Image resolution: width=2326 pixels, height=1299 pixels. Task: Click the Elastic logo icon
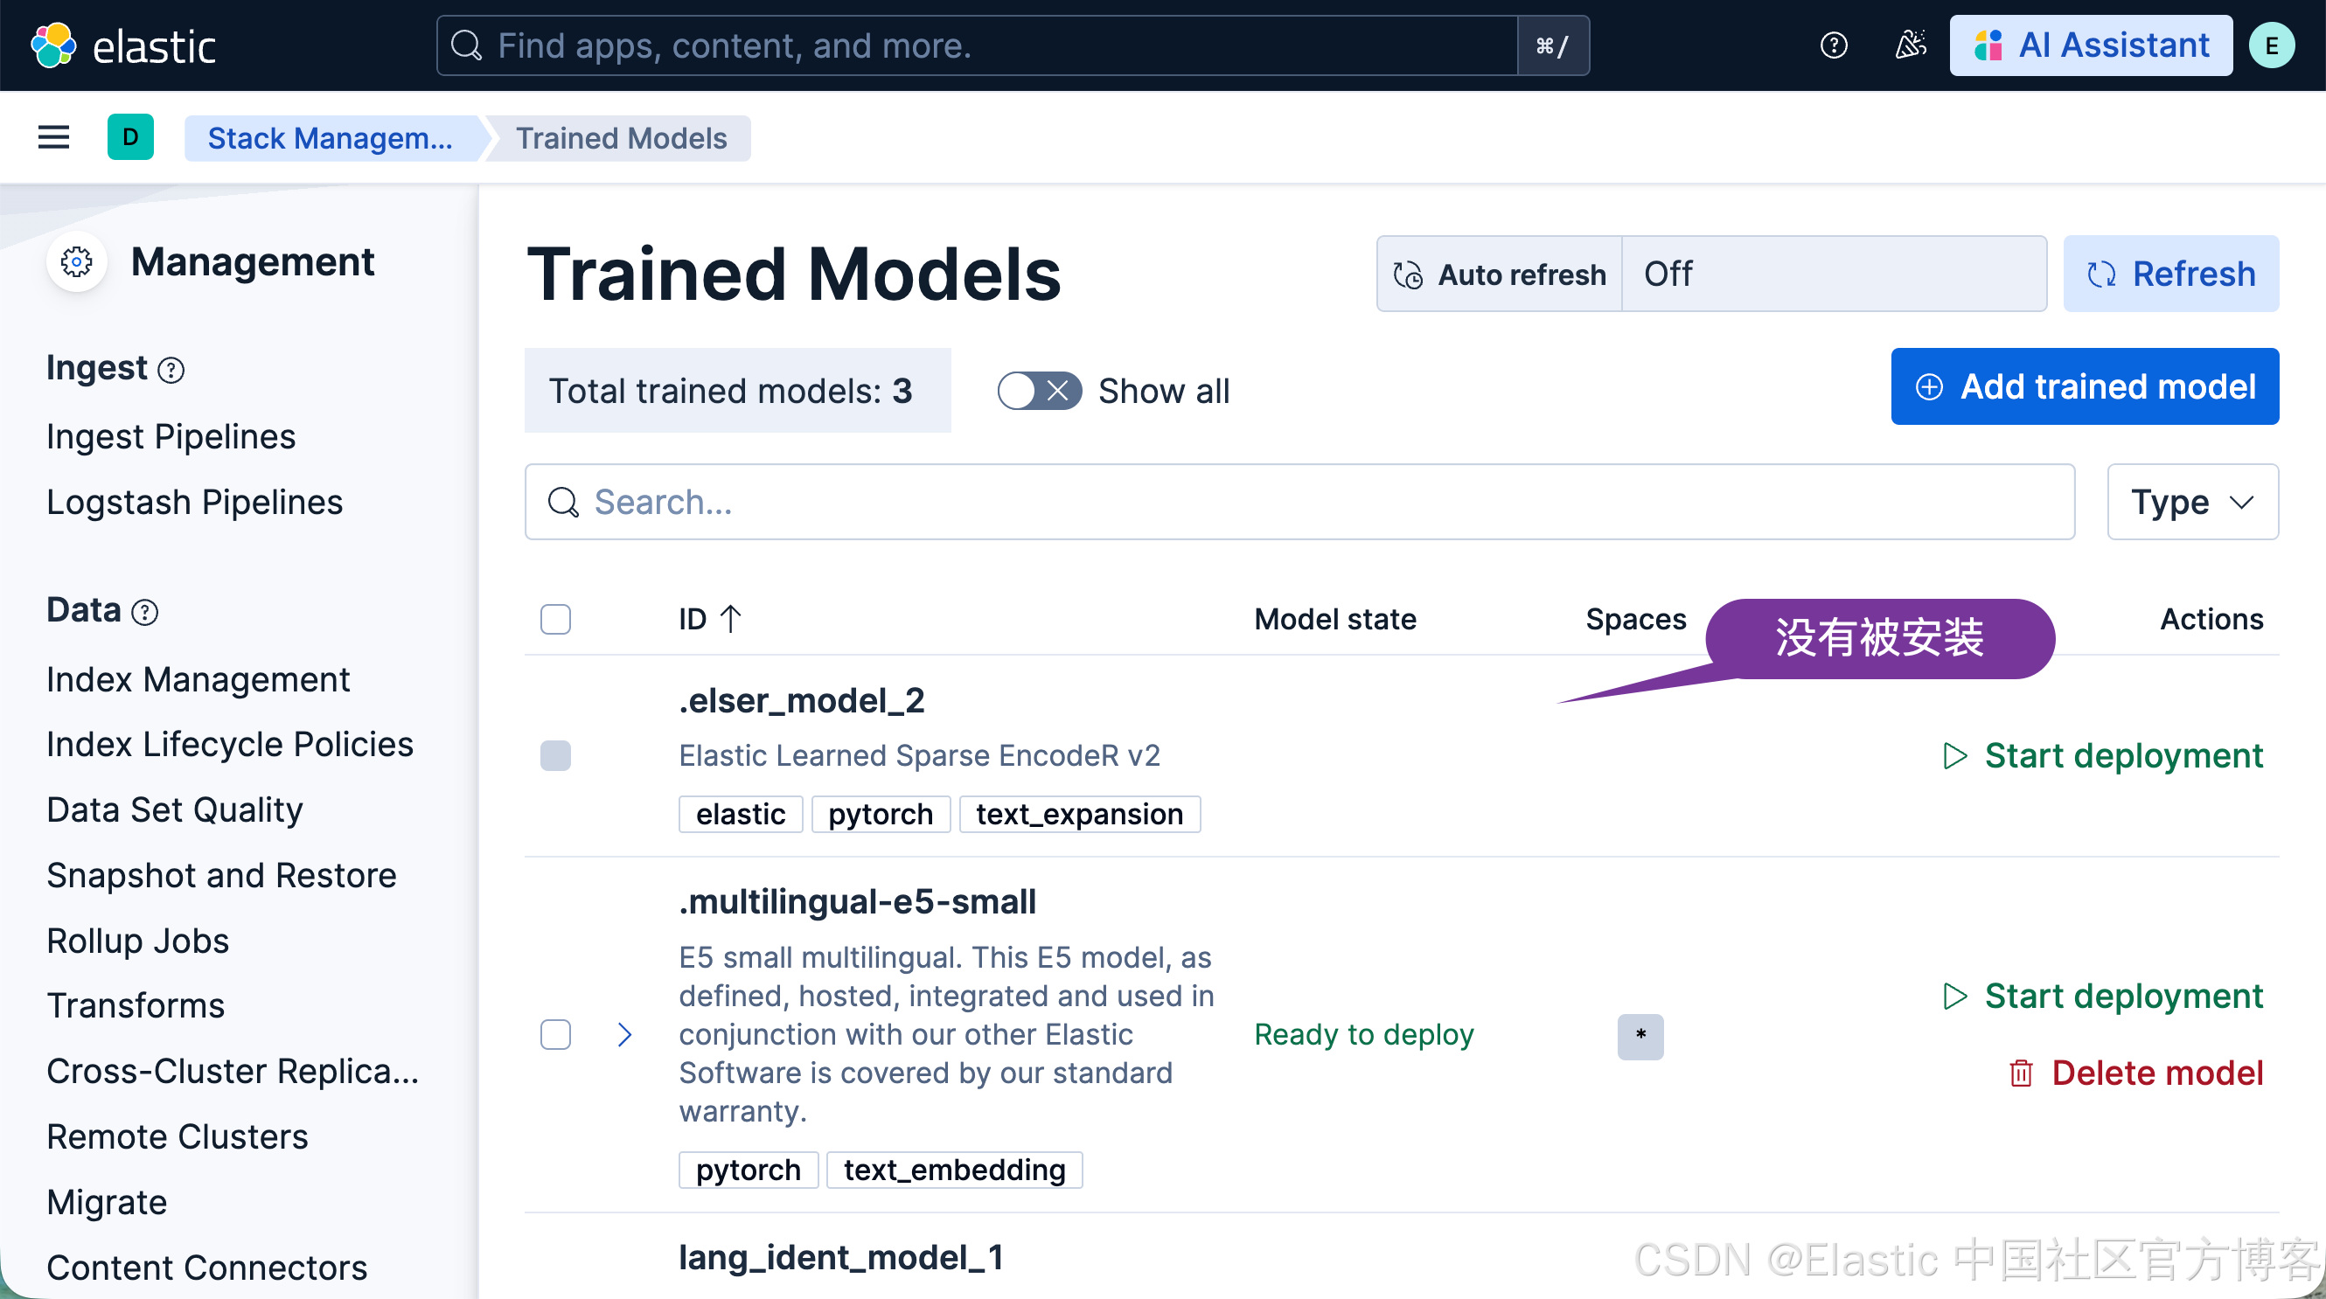pos(54,45)
